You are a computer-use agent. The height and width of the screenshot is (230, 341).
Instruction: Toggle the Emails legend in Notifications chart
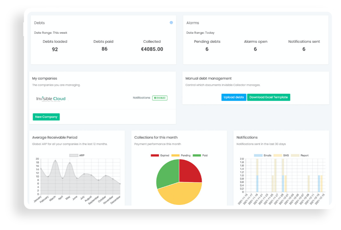tap(263, 155)
